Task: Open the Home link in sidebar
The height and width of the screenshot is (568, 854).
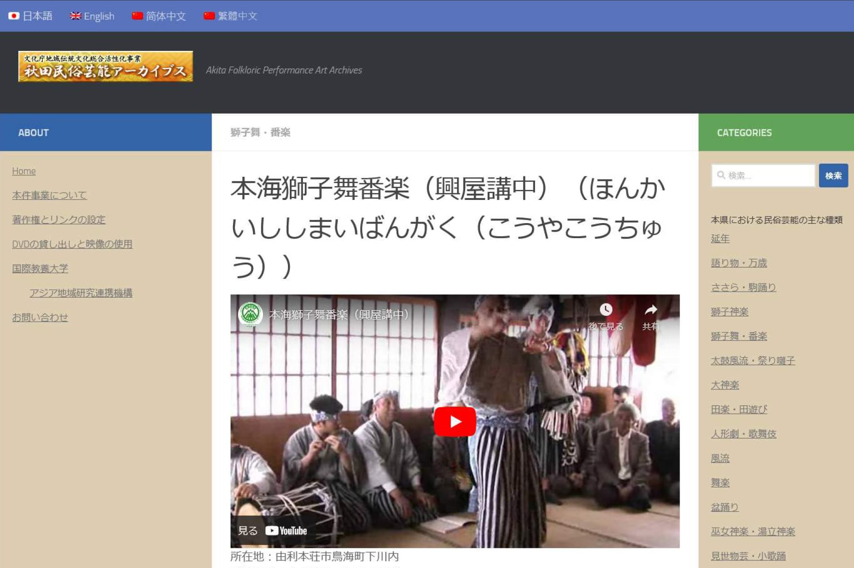Action: (x=24, y=171)
